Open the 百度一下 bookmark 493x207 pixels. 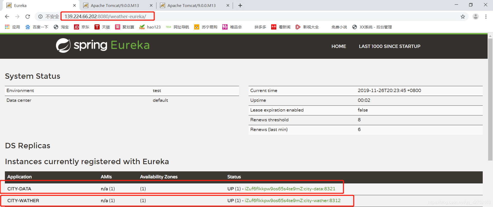click(37, 27)
